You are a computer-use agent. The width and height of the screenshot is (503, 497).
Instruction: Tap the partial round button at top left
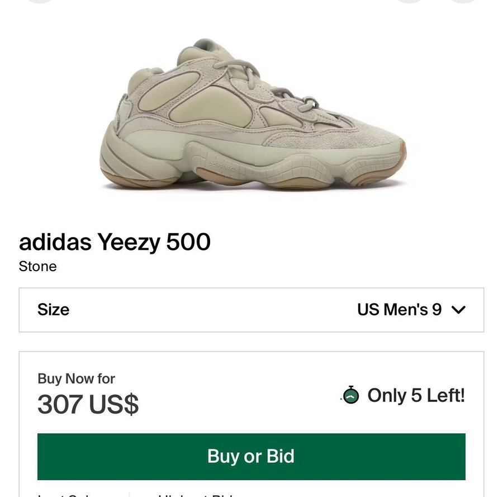coord(41,2)
